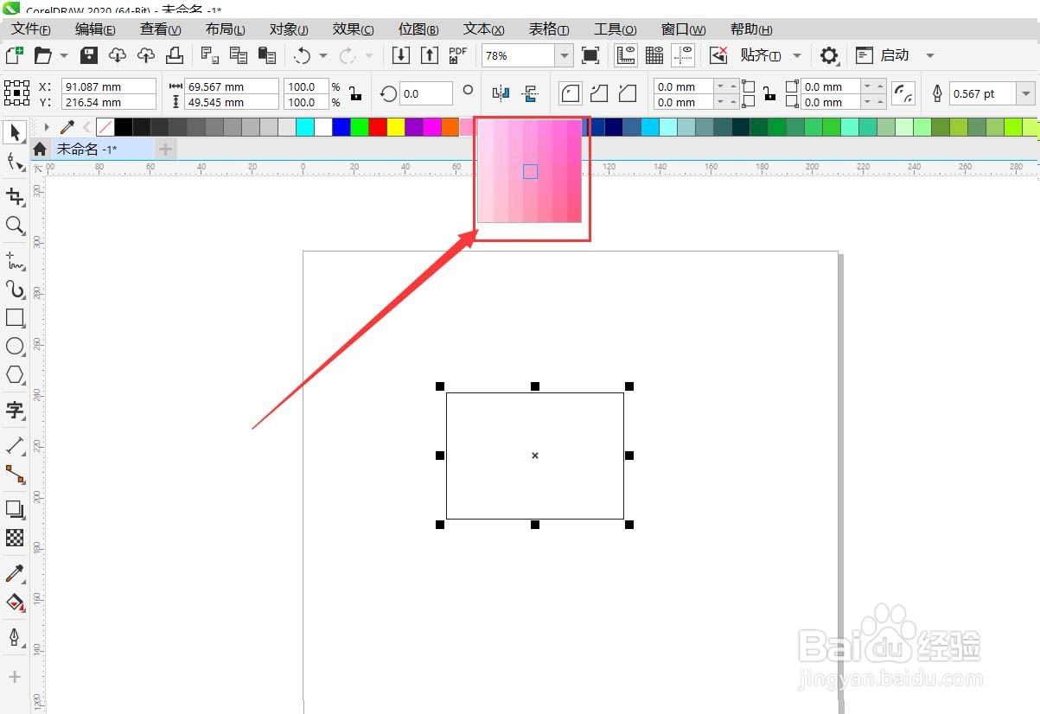Viewport: 1040px width, 714px height.
Task: Click the rotation angle field
Action: [x=426, y=93]
